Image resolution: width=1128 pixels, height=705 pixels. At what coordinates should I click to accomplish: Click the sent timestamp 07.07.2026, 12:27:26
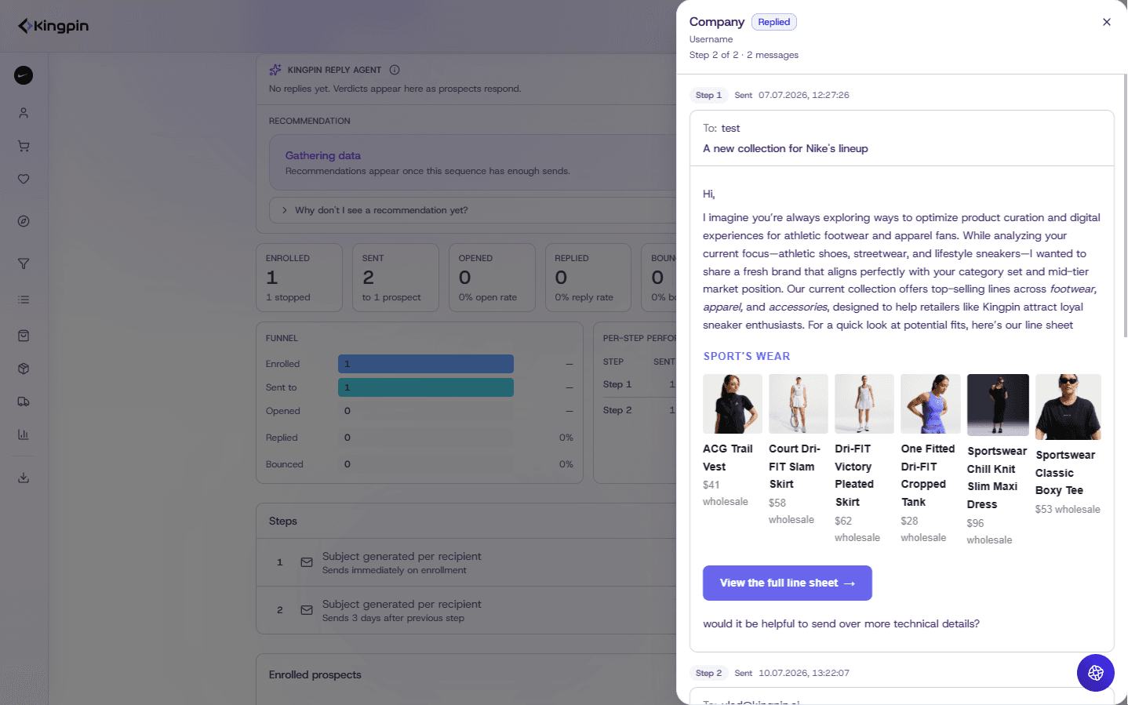click(x=804, y=95)
